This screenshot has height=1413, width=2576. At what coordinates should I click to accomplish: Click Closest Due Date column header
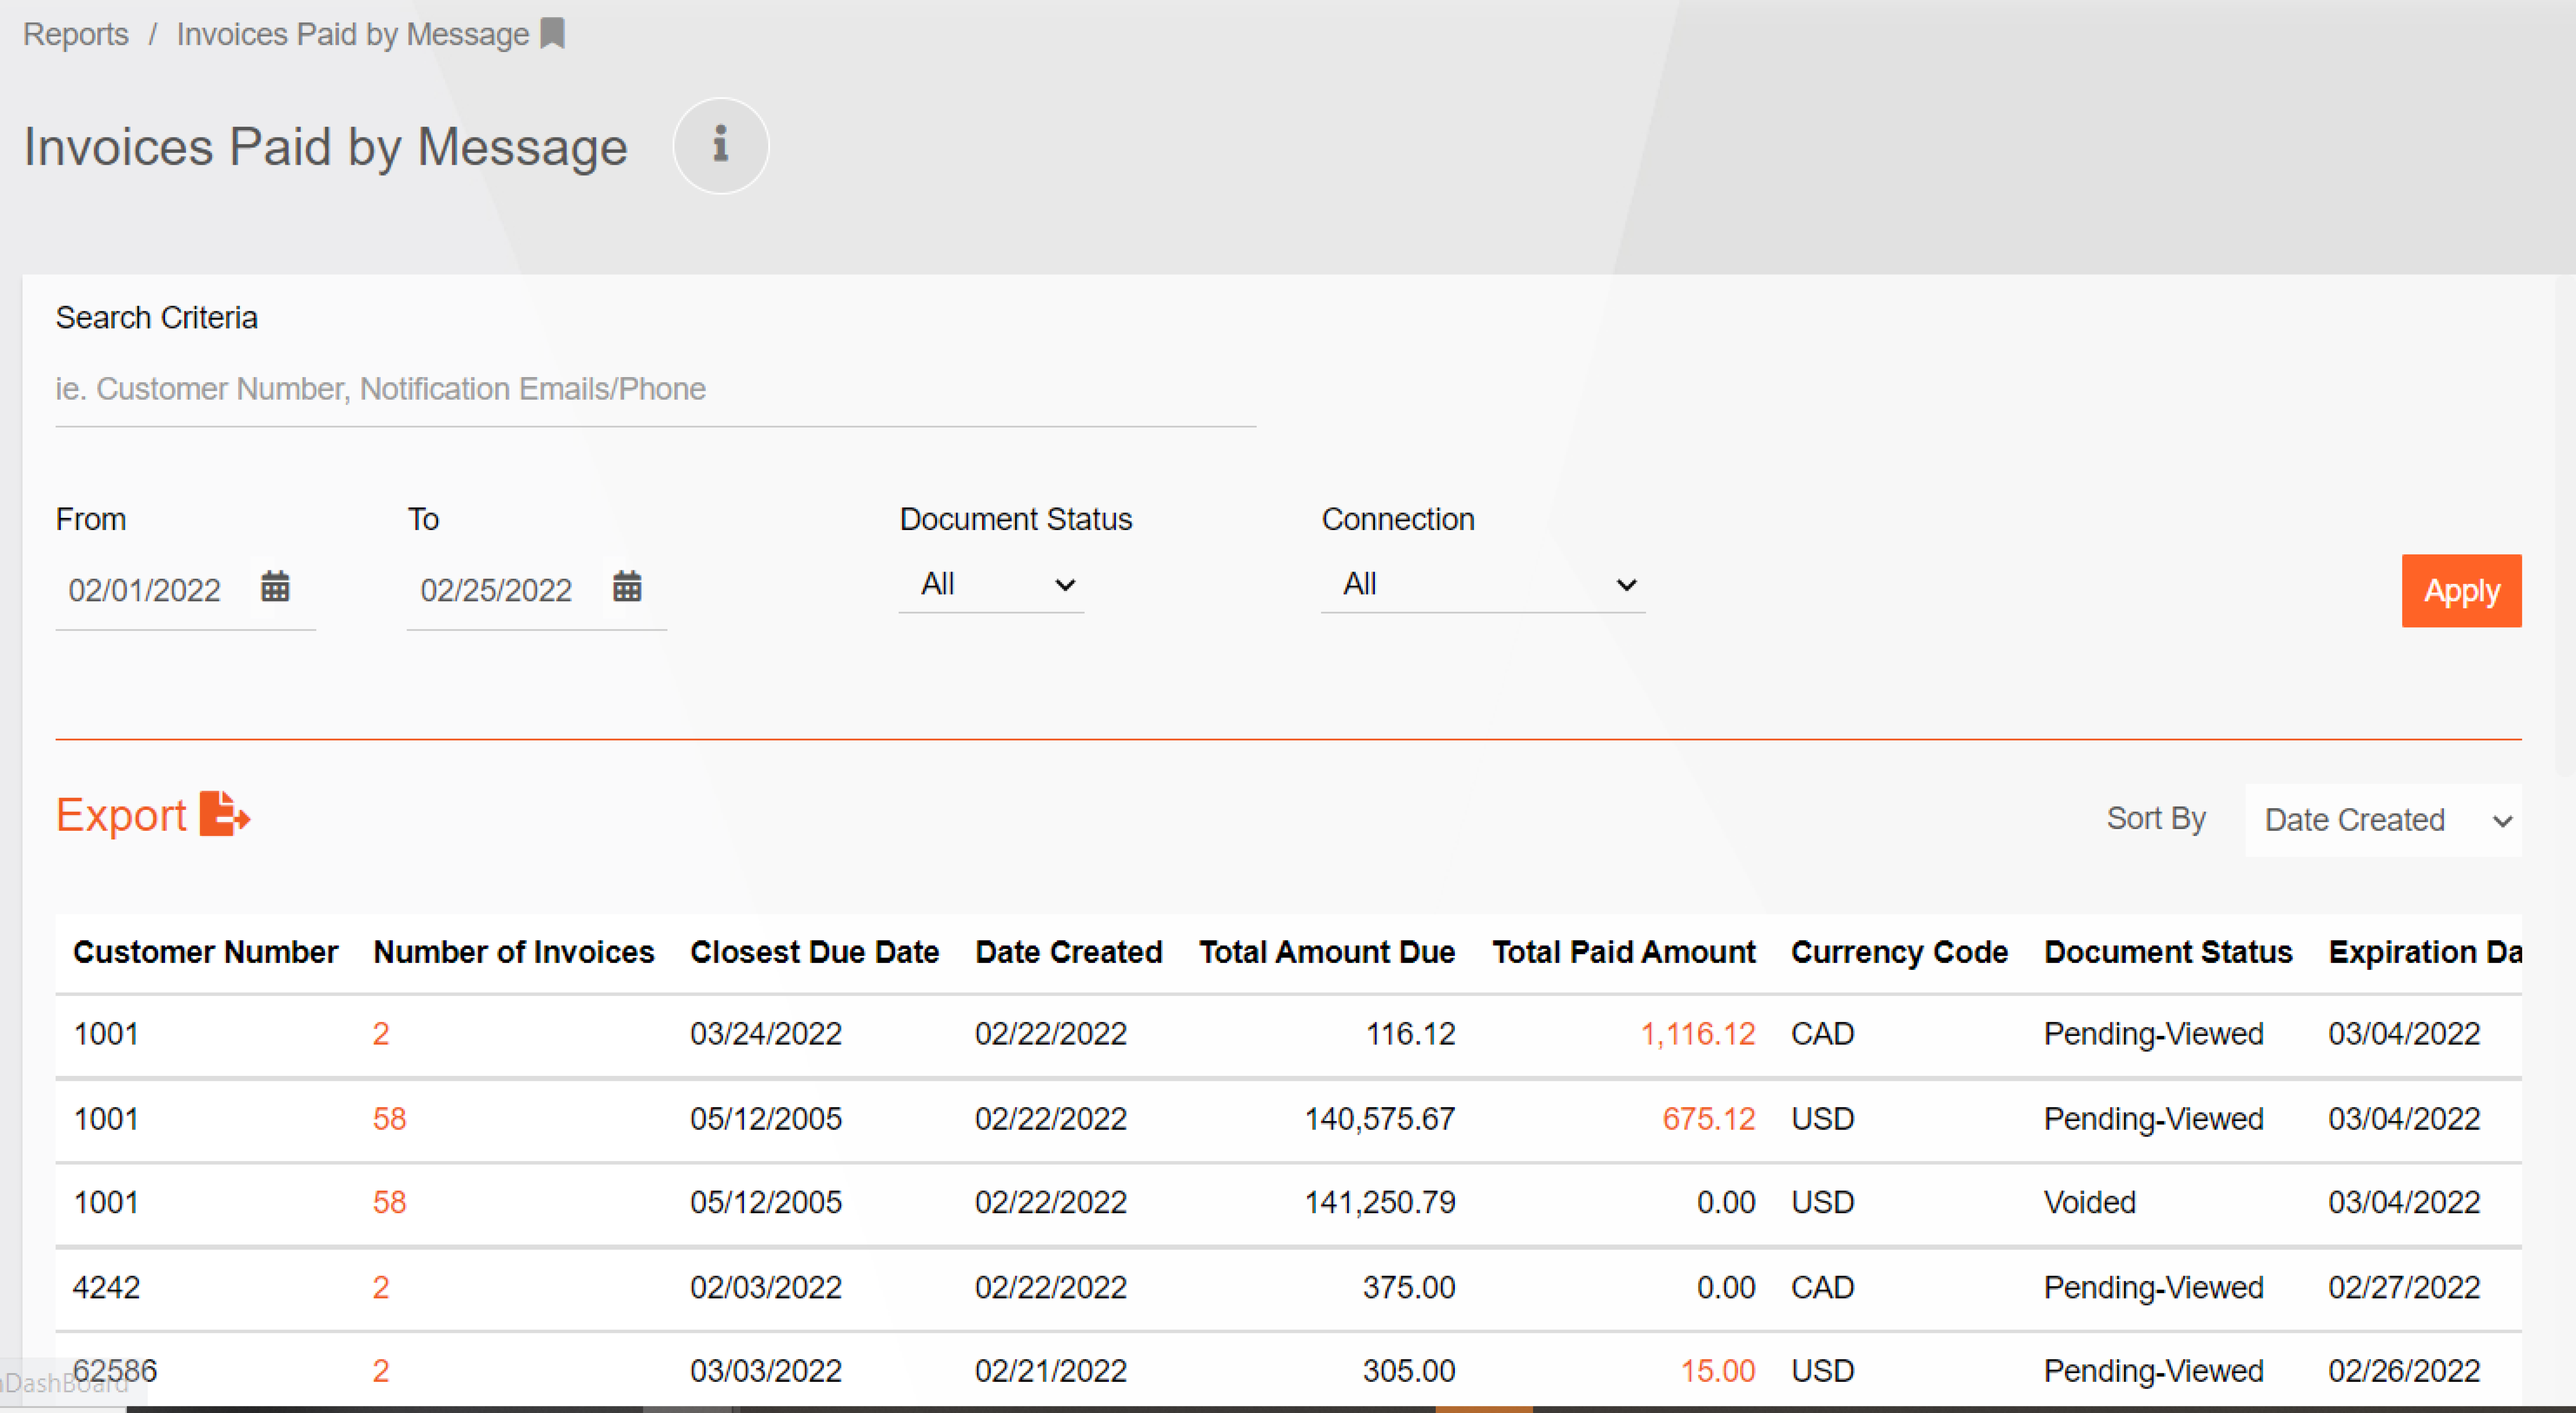(815, 952)
